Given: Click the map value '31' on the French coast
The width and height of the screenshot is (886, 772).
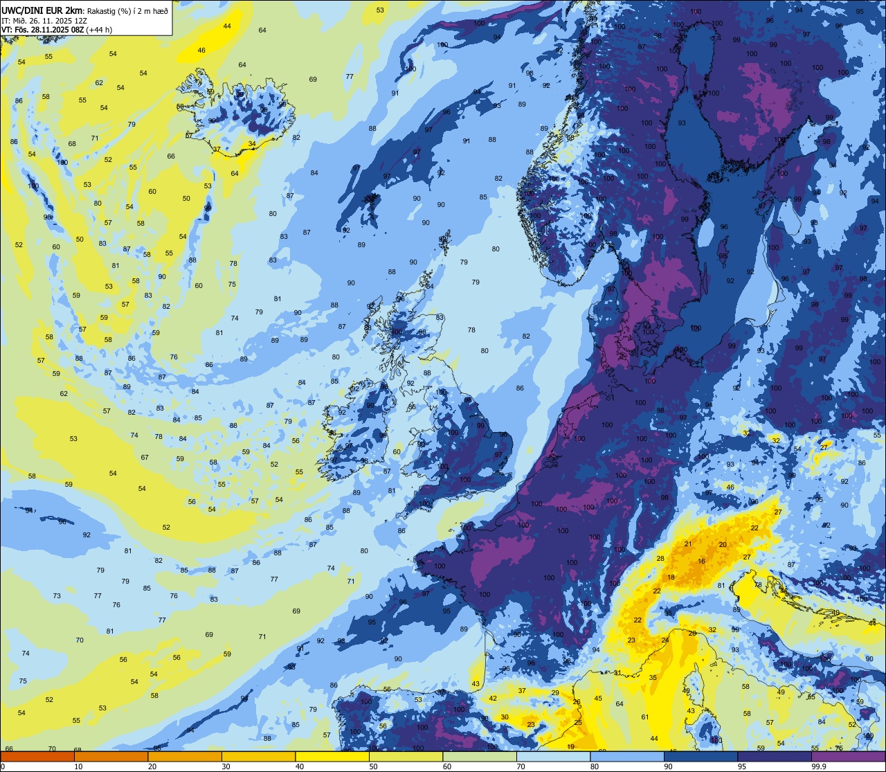Looking at the screenshot, I should pyautogui.click(x=617, y=672).
